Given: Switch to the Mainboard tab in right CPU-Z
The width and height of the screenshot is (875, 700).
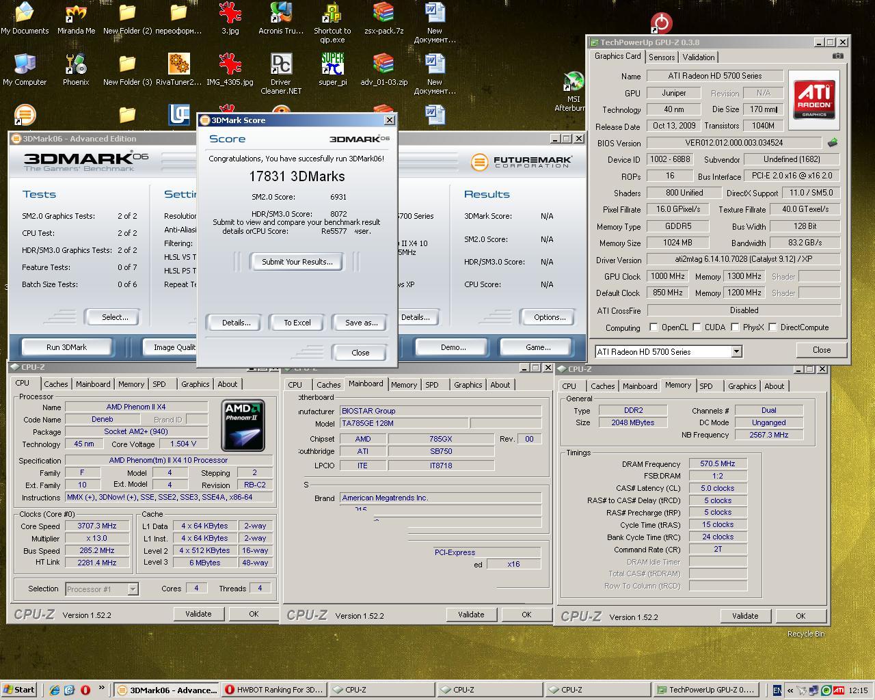Looking at the screenshot, I should (x=640, y=386).
